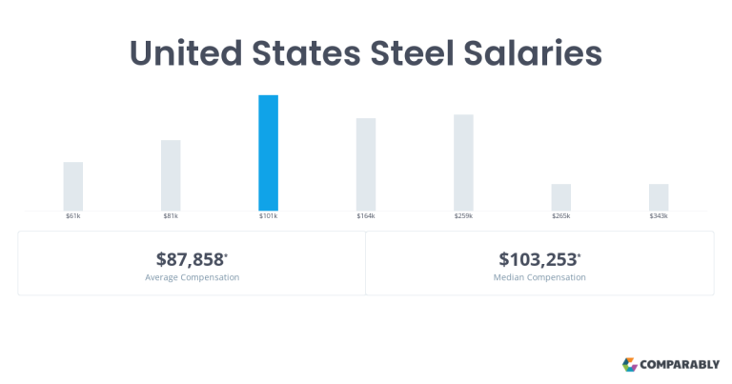Click the $265k axis label
The height and width of the screenshot is (384, 732).
point(561,216)
